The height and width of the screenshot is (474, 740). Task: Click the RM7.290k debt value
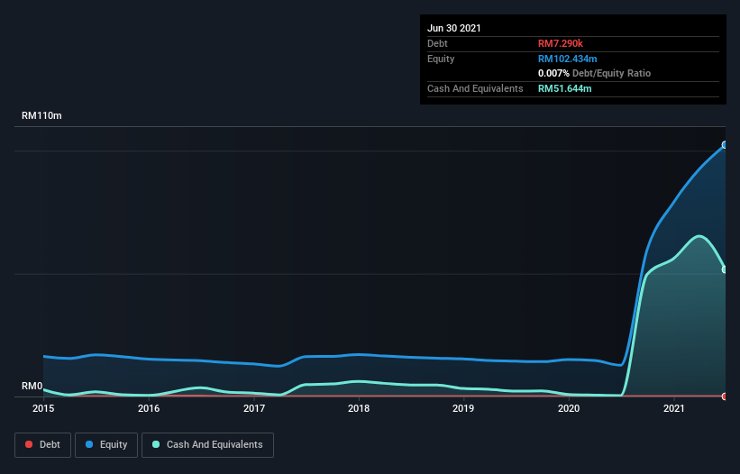(561, 43)
